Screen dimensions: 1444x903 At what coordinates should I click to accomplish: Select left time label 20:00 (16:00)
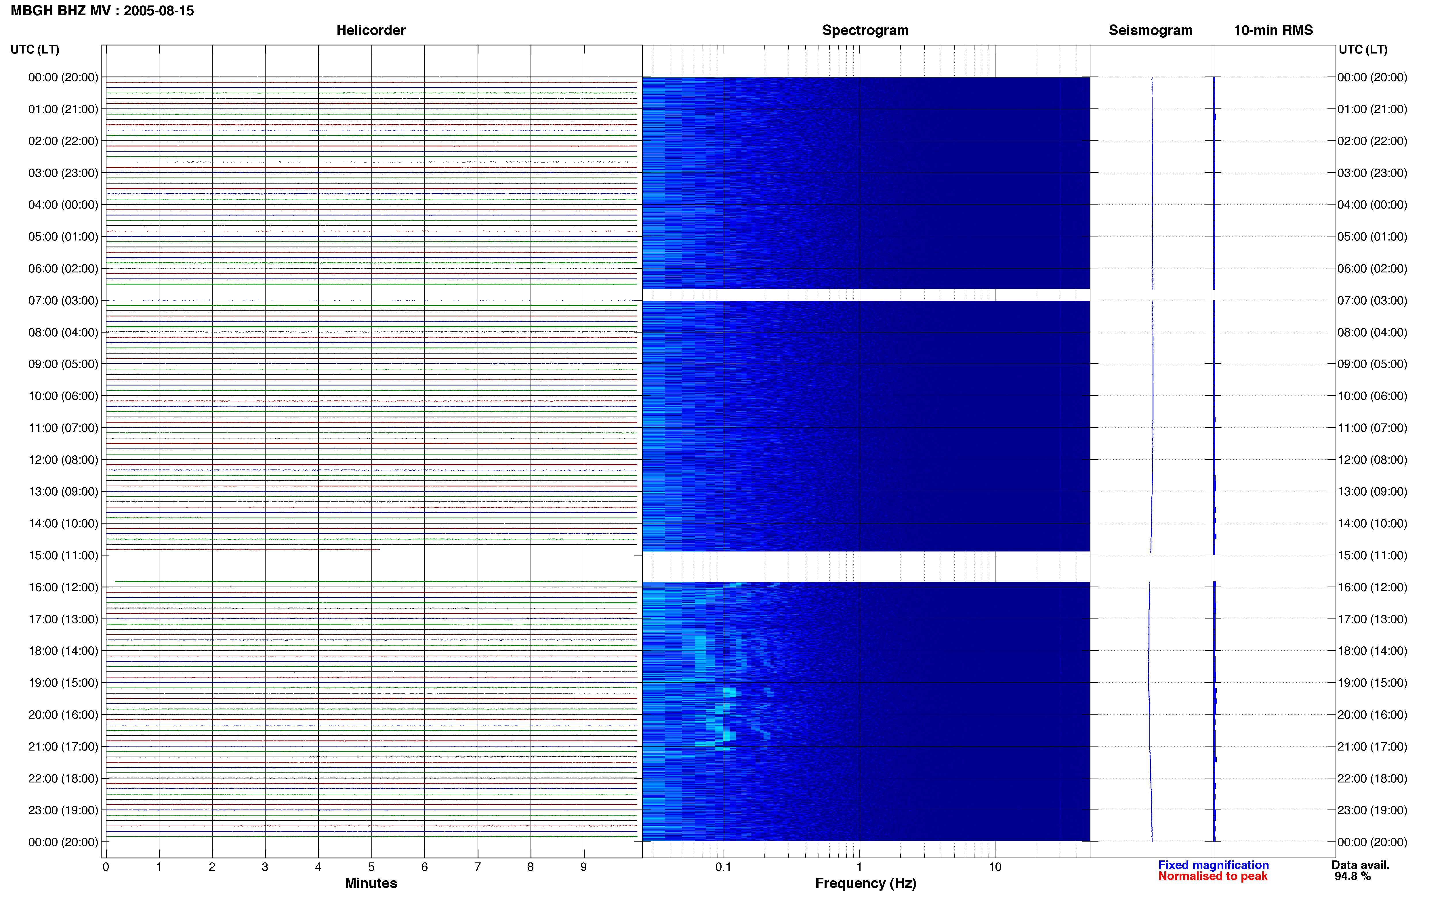pyautogui.click(x=63, y=715)
